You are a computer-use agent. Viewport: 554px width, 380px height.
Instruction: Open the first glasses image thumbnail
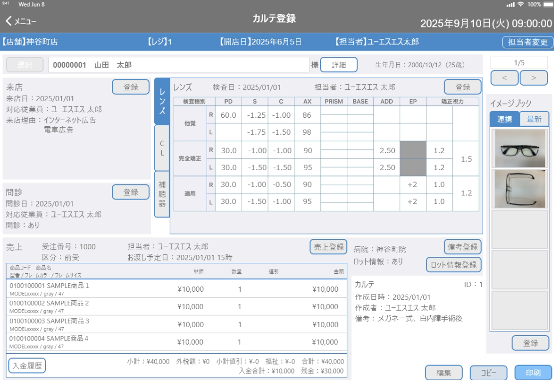tap(520, 148)
